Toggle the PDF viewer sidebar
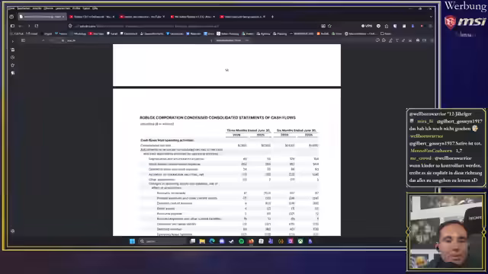Image resolution: width=488 pixels, height=274 pixels. tap(23, 40)
